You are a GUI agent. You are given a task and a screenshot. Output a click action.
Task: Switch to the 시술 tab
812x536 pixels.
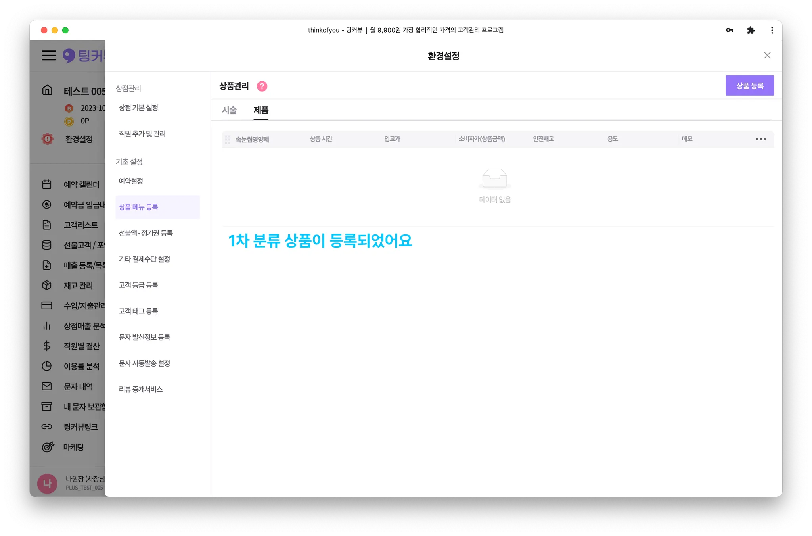(x=229, y=110)
